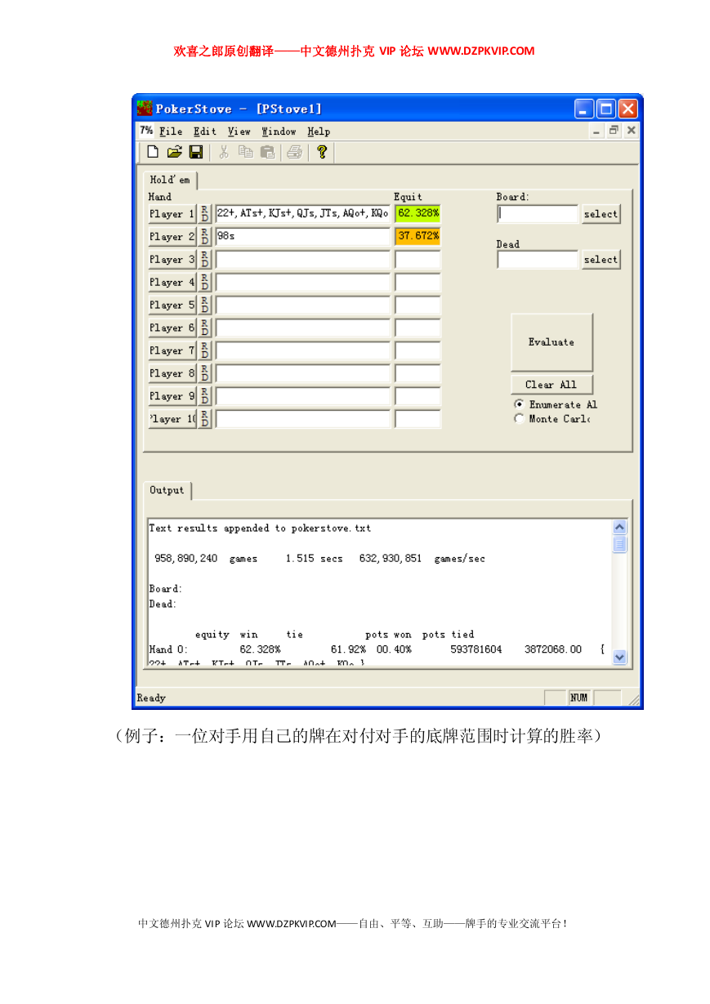Click the R/D toggle next to Player 8
The image size is (710, 1004).
[205, 373]
